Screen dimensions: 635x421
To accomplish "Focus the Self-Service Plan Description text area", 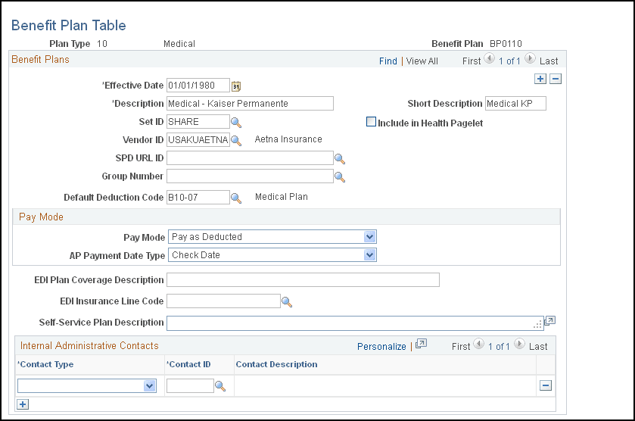I will [355, 323].
